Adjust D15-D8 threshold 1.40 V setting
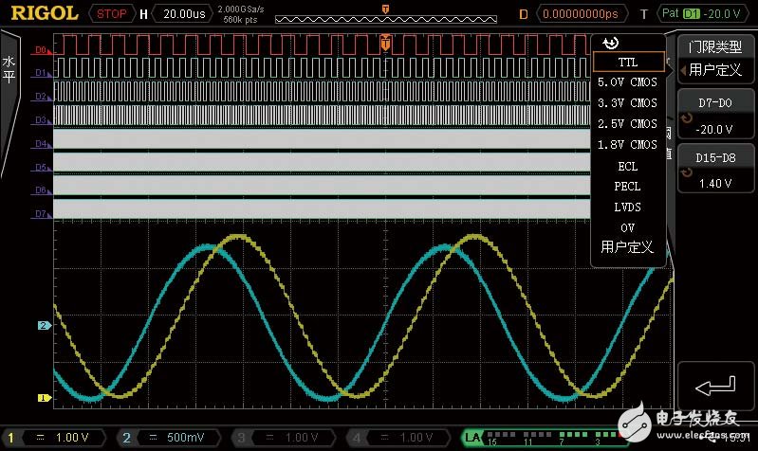758x451 pixels. point(715,171)
